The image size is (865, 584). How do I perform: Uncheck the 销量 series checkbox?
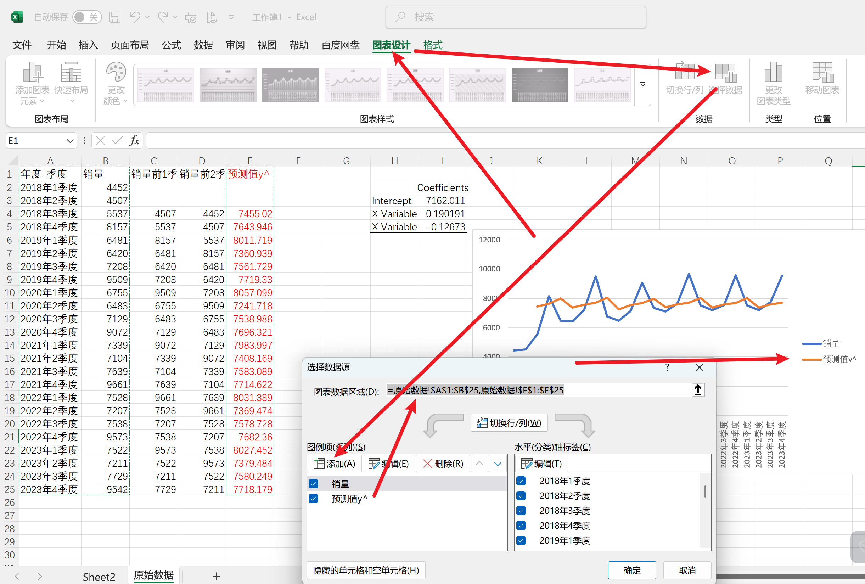(x=313, y=483)
